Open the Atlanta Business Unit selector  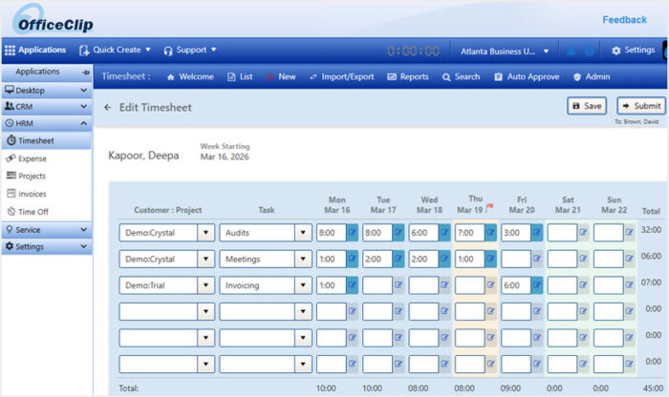point(505,52)
